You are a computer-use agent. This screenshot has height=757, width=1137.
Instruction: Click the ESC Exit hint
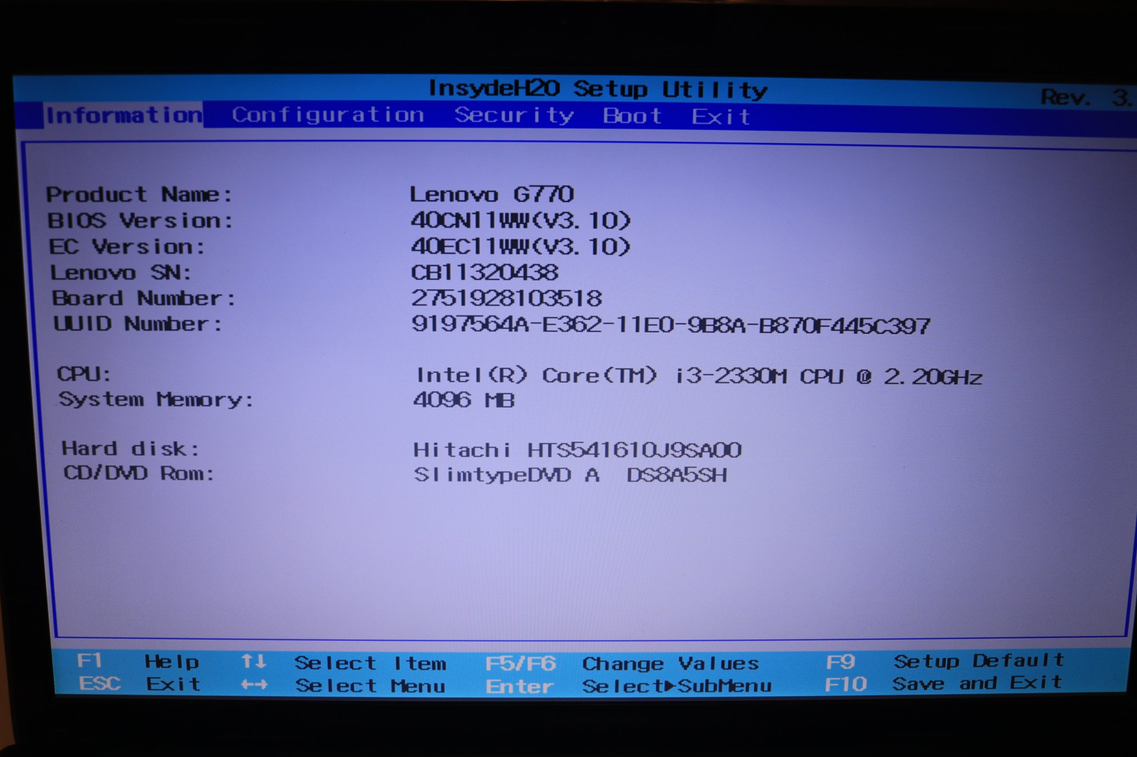coord(139,684)
